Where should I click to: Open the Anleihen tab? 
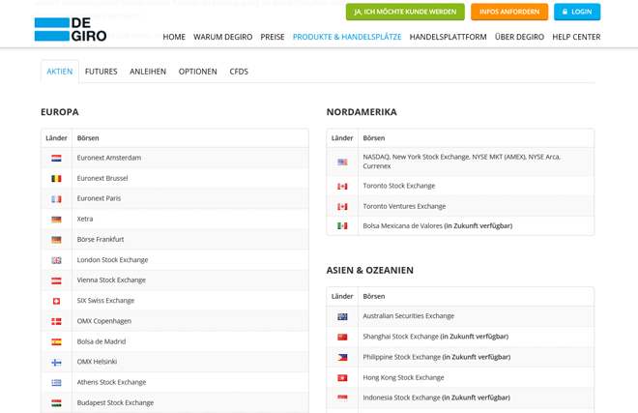[x=148, y=72]
